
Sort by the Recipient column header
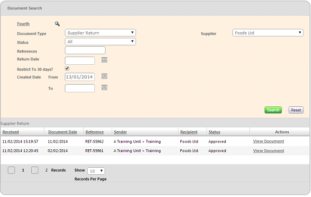tap(189, 132)
